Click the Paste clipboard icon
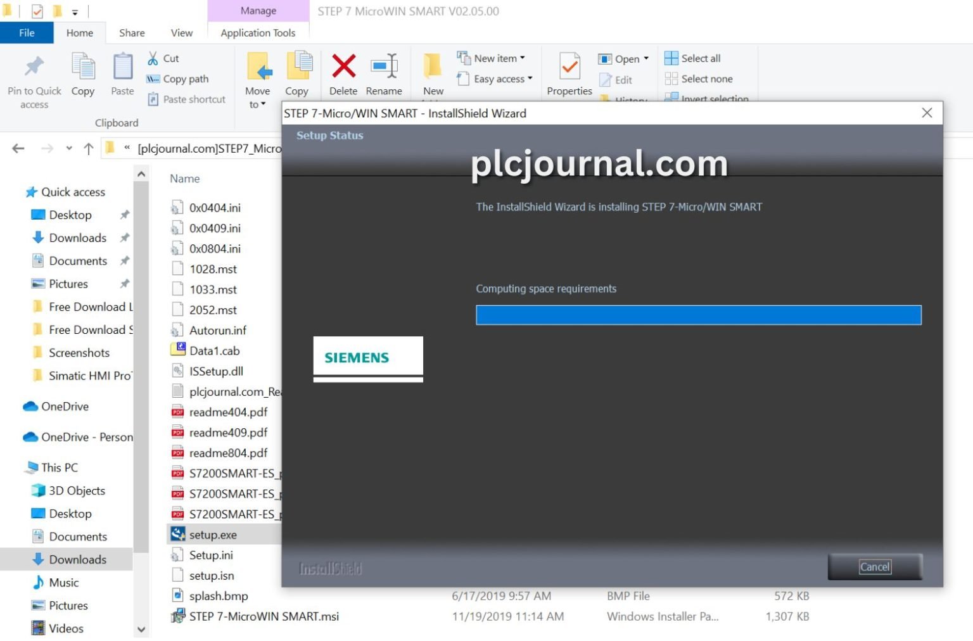Screen dimensions: 973x641 [122, 67]
